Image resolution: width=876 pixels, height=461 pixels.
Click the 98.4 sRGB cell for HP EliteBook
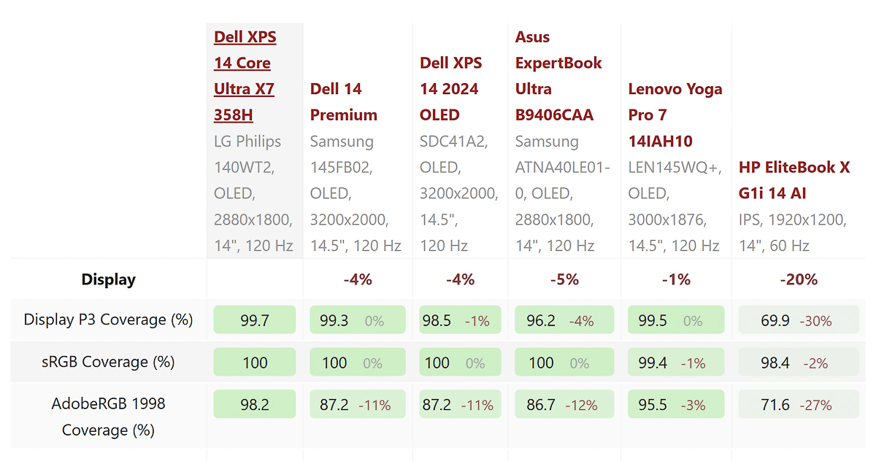799,363
